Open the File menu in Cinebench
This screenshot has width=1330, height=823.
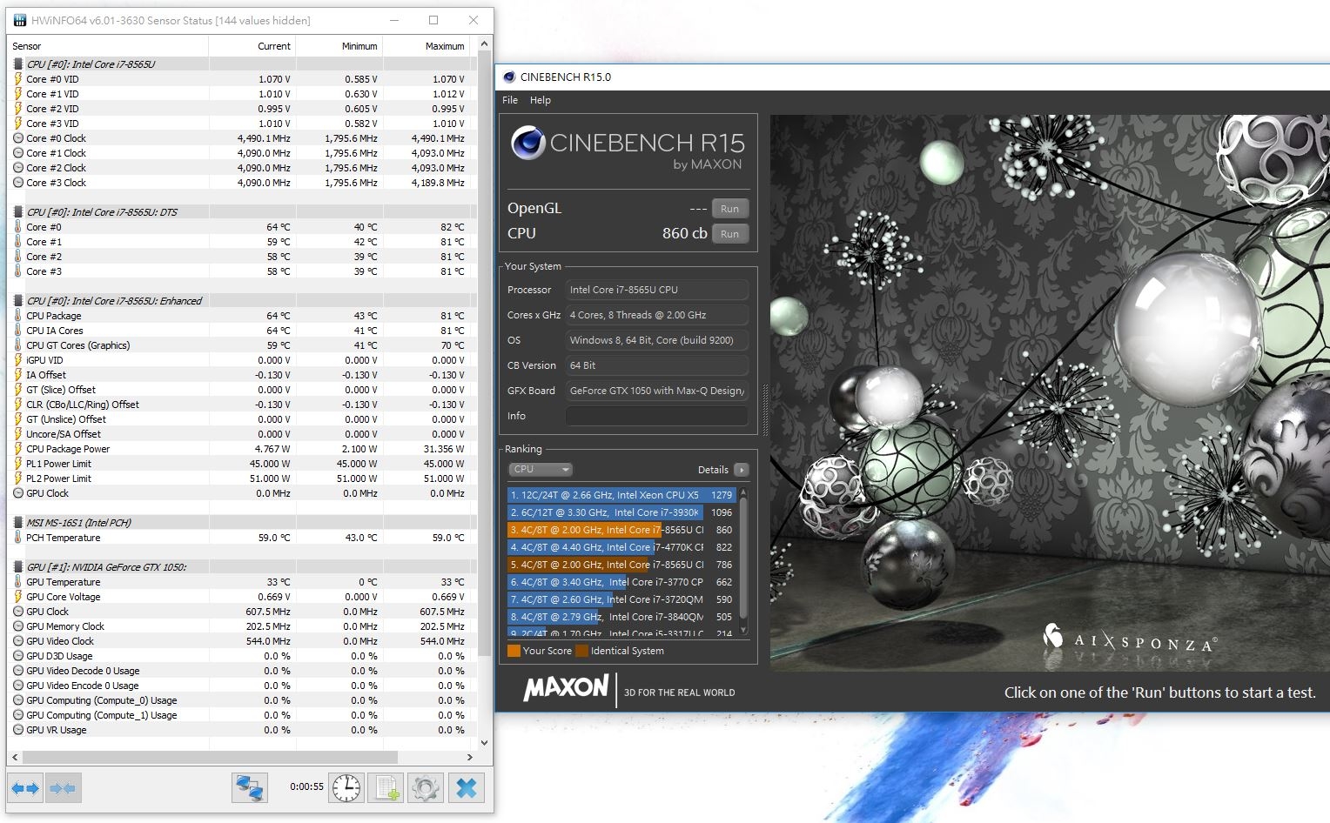tap(510, 100)
